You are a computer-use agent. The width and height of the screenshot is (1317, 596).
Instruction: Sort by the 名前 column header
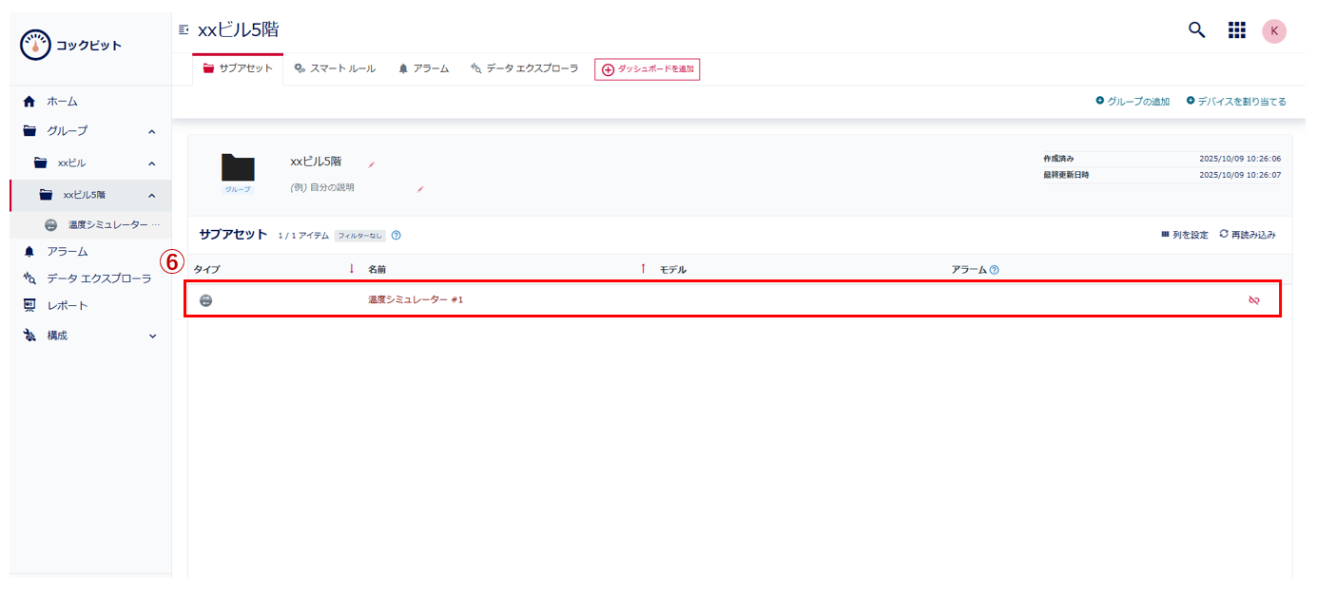coord(378,270)
